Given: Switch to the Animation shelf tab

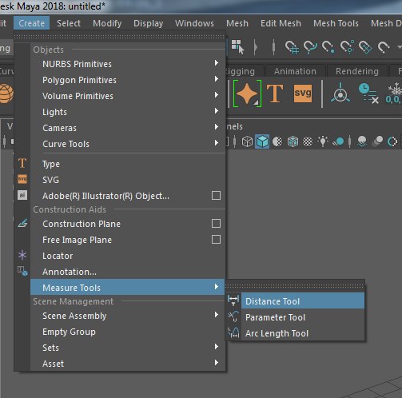Looking at the screenshot, I should tap(295, 71).
